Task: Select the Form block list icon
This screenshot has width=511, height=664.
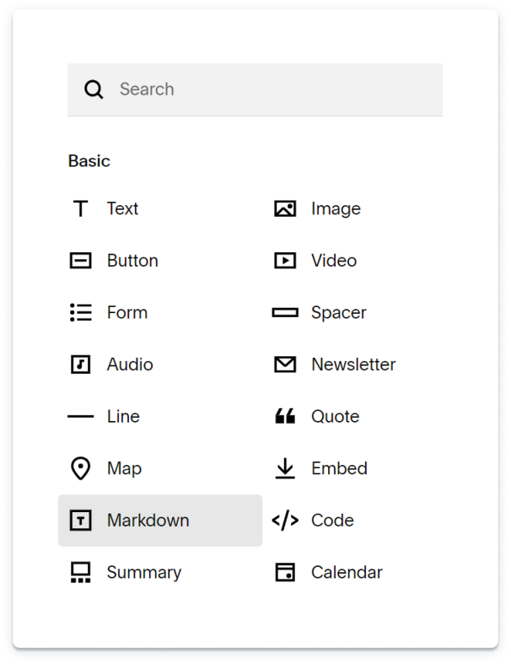Action: tap(80, 312)
